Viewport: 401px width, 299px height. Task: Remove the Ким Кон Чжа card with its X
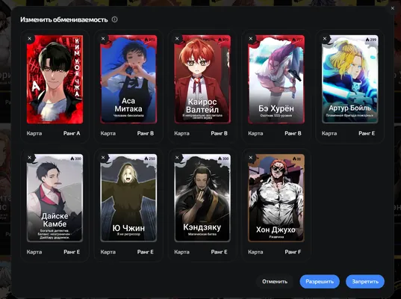point(29,38)
